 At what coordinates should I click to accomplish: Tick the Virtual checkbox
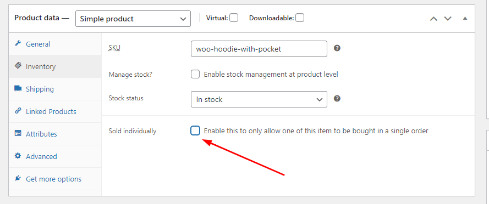(234, 18)
